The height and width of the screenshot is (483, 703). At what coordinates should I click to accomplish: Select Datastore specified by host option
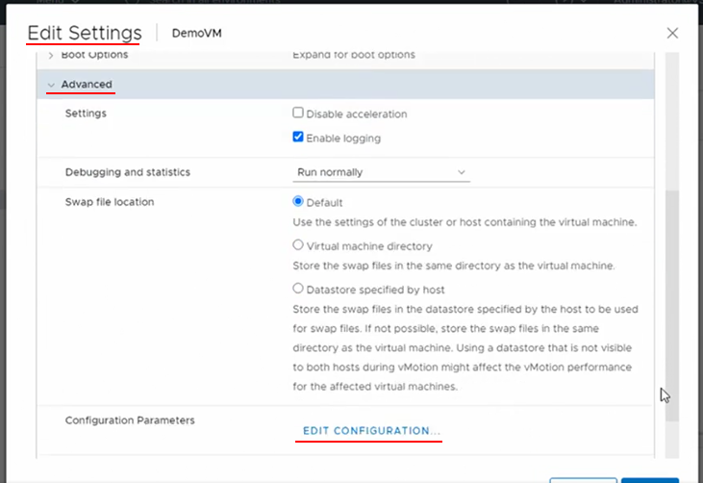[298, 289]
